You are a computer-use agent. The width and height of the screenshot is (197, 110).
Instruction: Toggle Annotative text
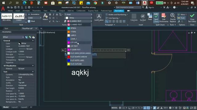34,14
